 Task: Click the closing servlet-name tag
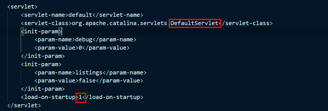(x=118, y=15)
